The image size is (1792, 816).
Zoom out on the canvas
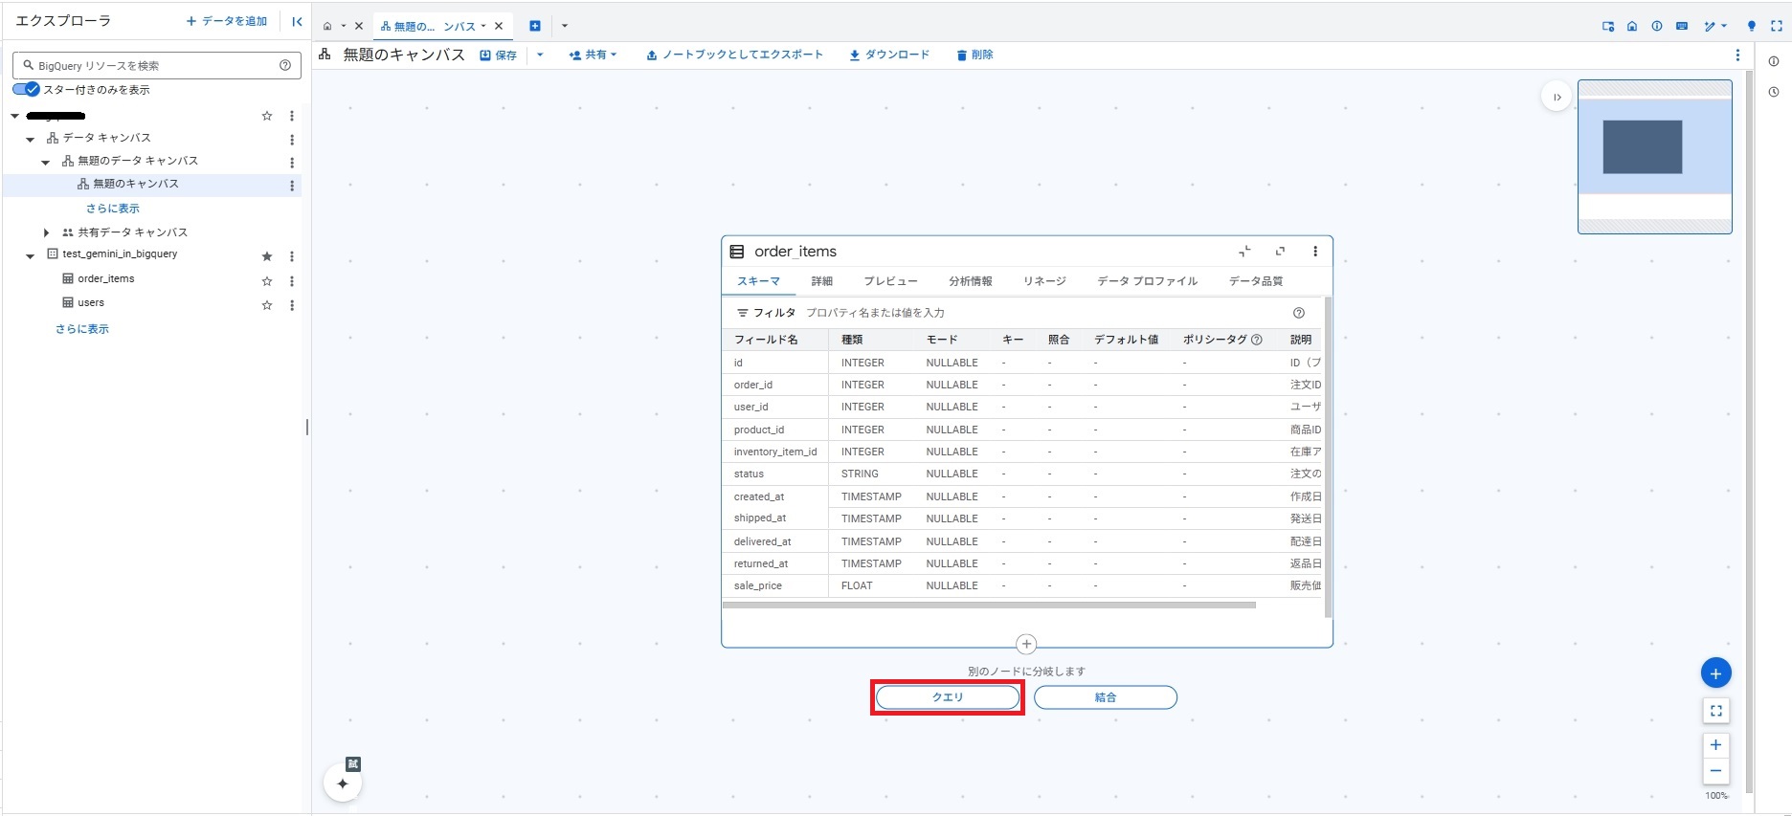[1715, 771]
